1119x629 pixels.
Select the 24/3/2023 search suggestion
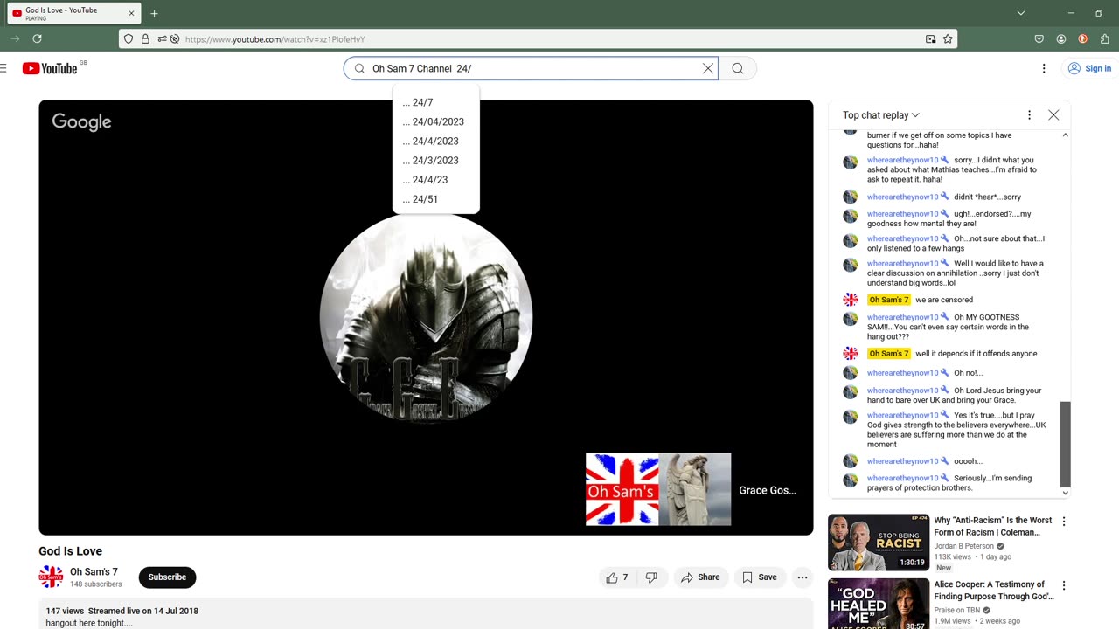(x=435, y=160)
